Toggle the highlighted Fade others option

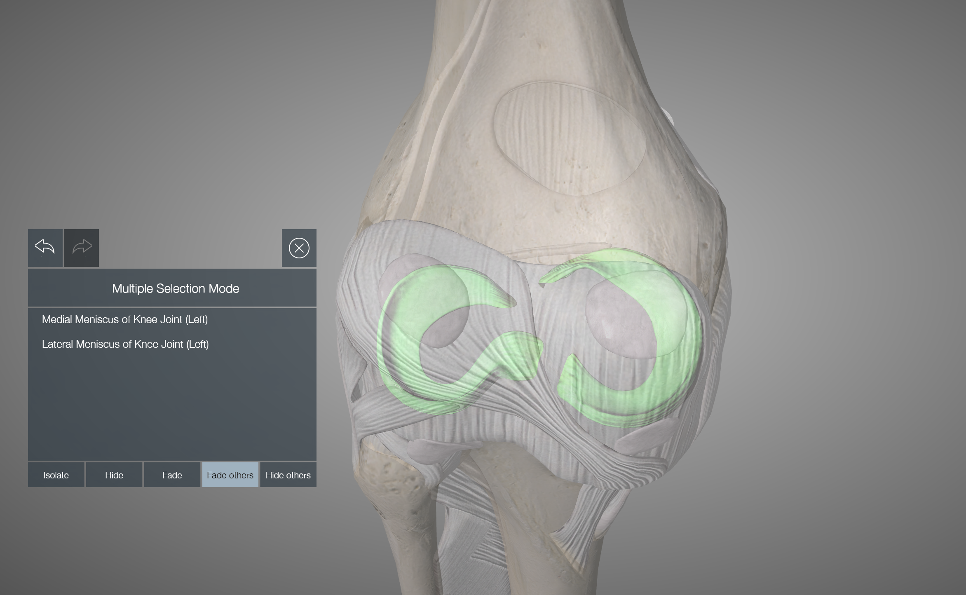(x=230, y=475)
